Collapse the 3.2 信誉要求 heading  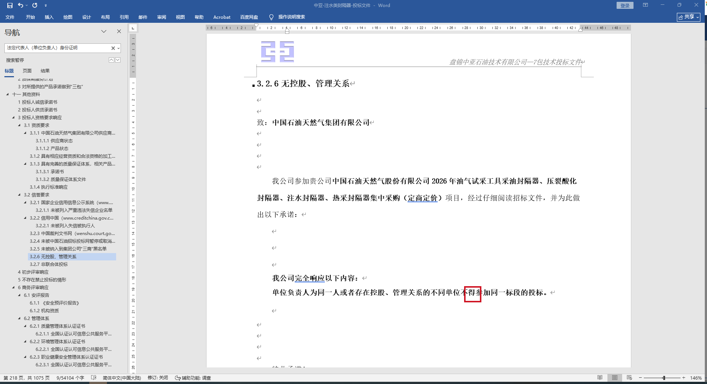[19, 195]
